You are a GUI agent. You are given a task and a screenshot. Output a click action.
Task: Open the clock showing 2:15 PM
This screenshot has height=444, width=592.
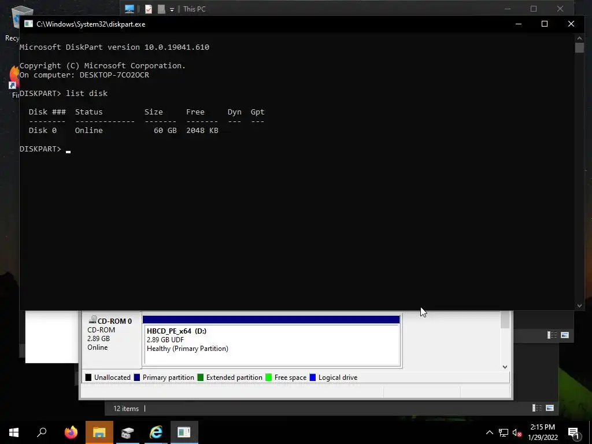542,427
